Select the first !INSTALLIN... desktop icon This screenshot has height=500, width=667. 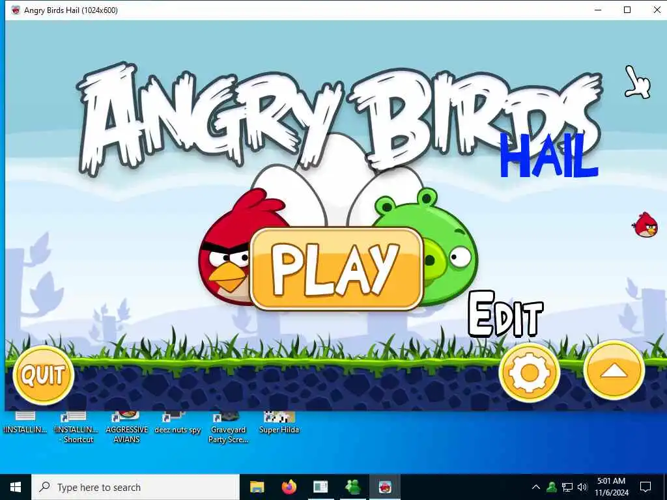tap(25, 423)
